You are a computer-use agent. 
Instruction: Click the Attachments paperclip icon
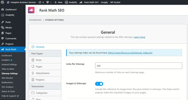point(33,73)
